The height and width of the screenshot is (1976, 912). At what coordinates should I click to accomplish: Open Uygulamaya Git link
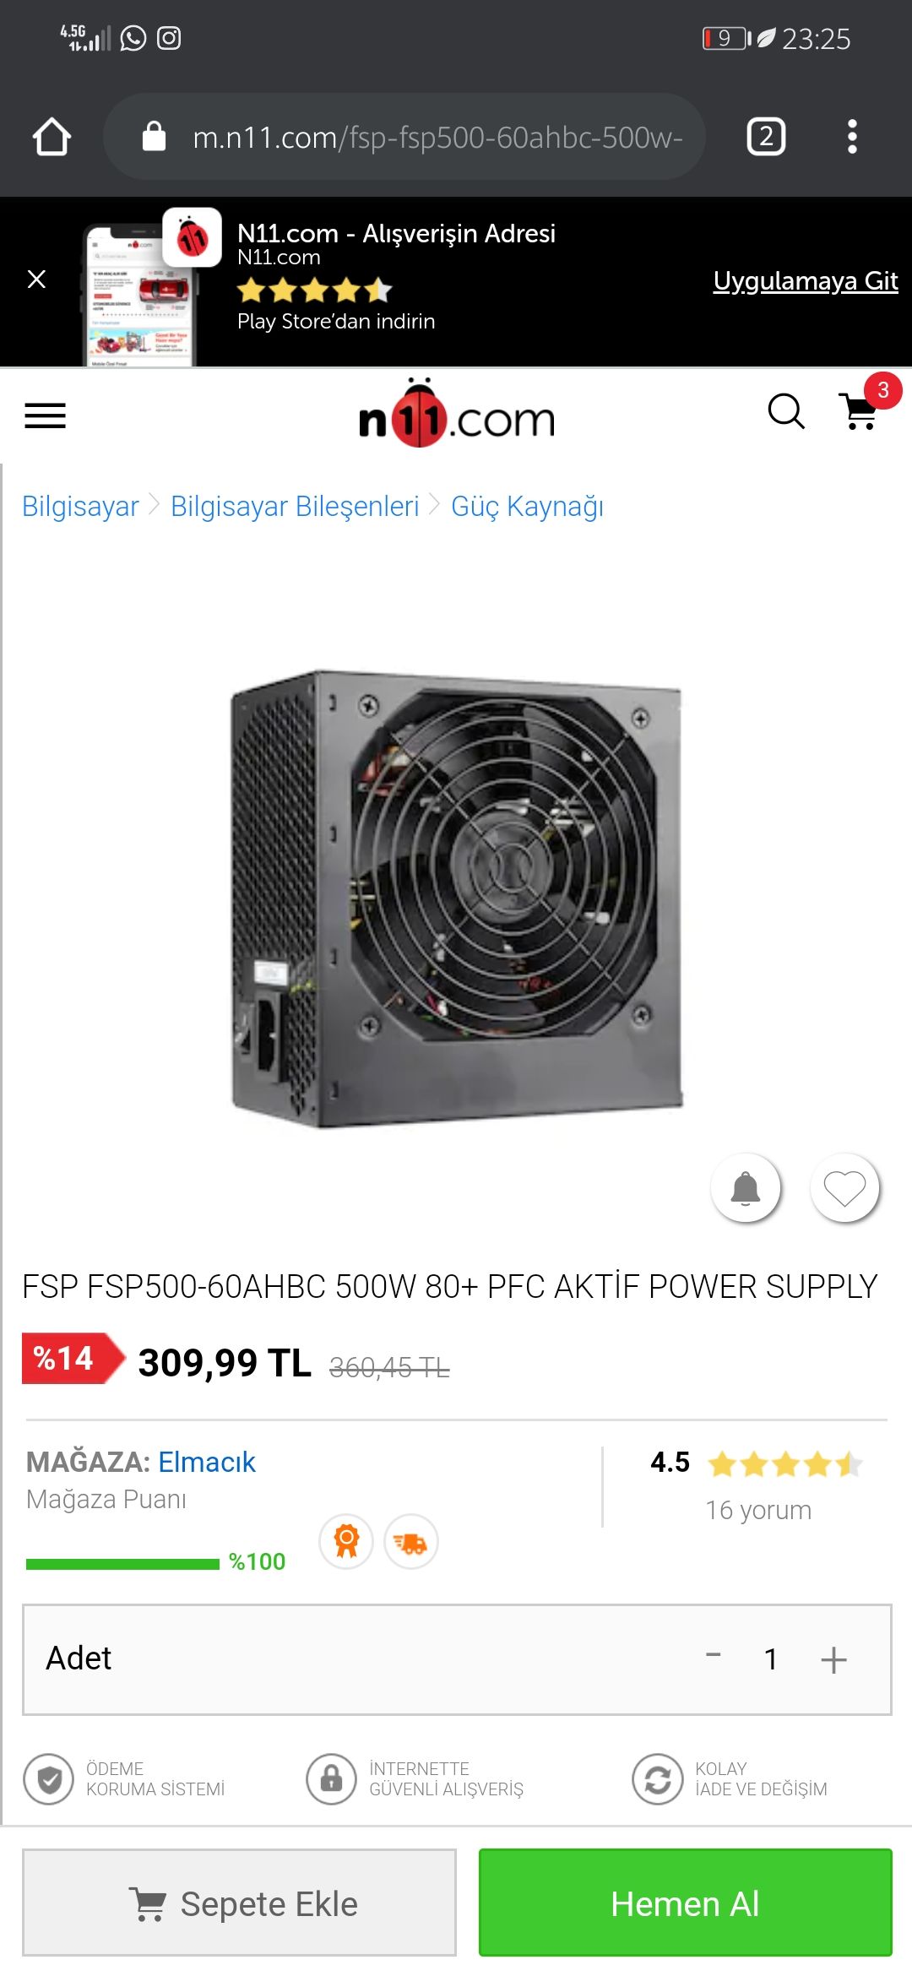[806, 280]
